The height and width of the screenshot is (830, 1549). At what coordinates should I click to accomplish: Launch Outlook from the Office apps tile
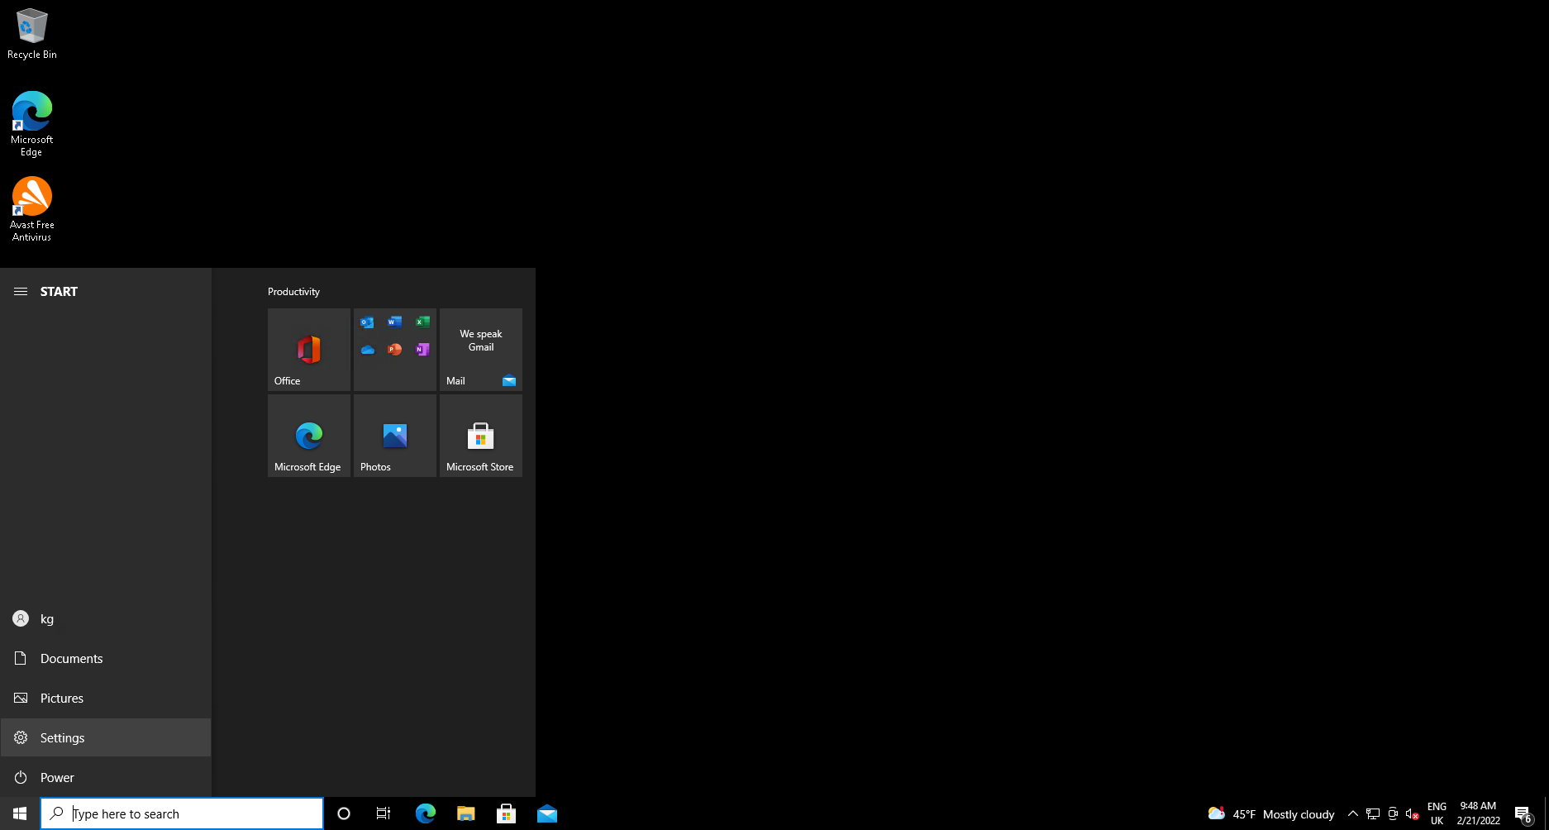coord(367,322)
